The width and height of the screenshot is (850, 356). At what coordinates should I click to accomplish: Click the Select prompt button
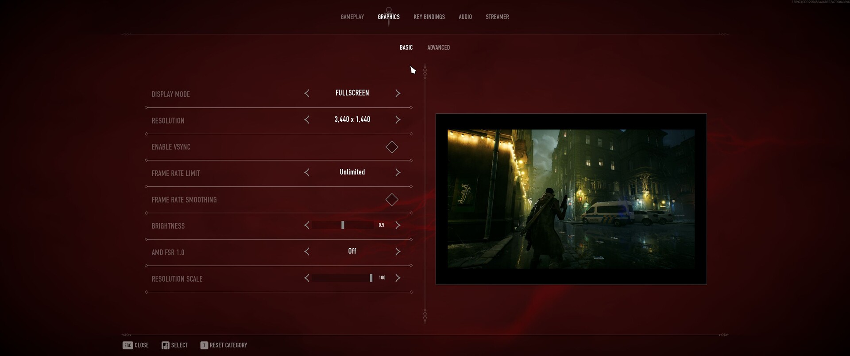174,345
